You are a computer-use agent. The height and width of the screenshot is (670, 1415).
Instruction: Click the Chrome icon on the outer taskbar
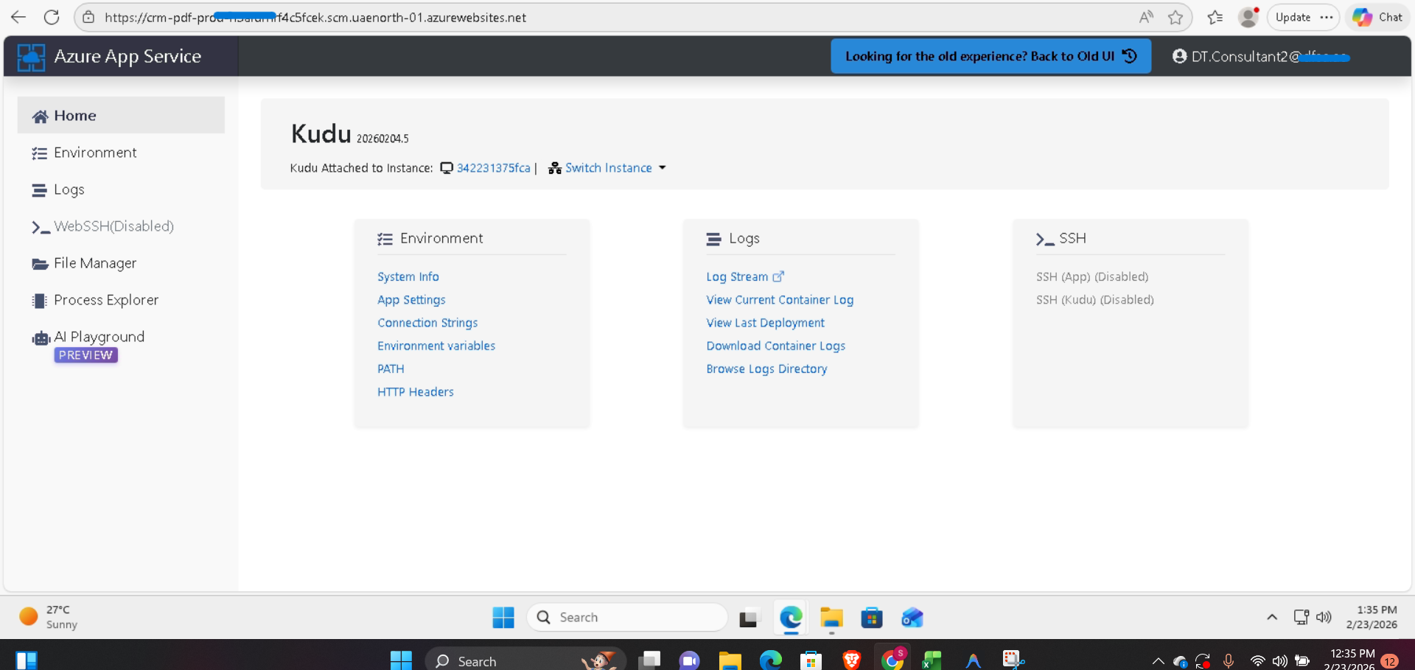click(892, 660)
